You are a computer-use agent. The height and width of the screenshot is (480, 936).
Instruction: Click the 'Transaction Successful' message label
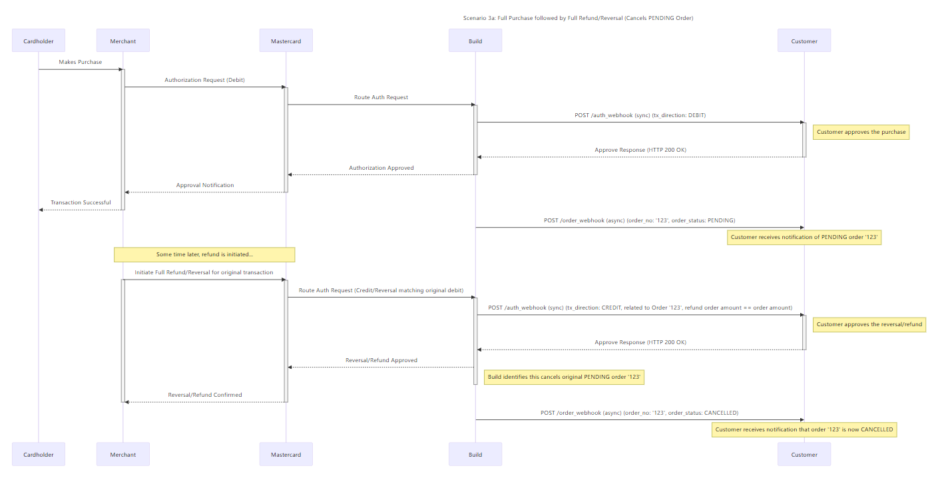tap(81, 202)
